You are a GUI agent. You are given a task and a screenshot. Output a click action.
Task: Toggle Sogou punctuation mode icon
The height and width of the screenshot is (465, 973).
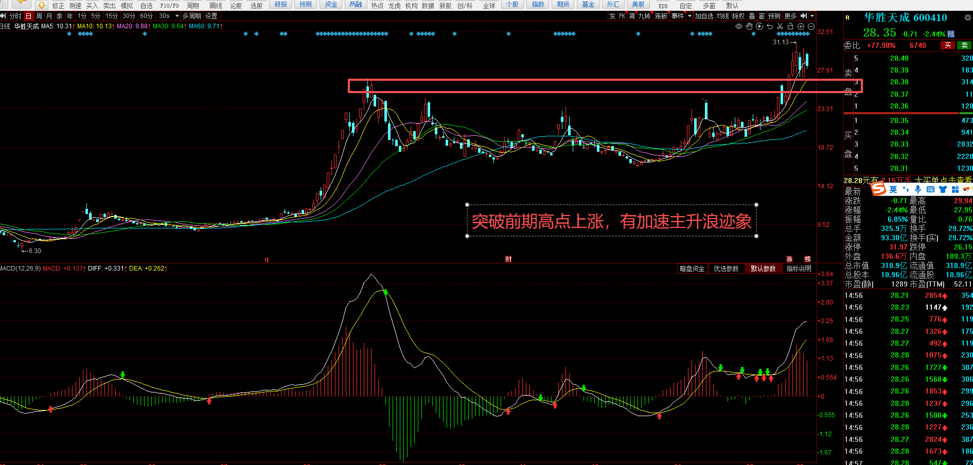coord(906,189)
